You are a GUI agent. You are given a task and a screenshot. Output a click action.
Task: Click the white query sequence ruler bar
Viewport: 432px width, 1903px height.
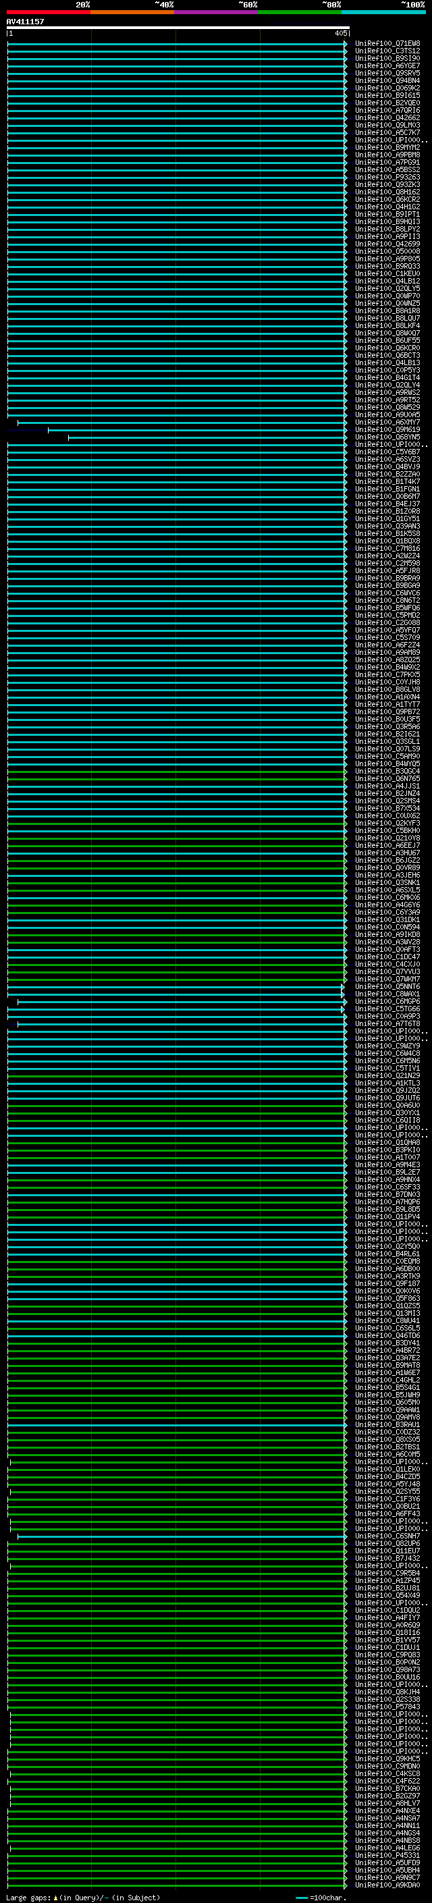(x=178, y=28)
